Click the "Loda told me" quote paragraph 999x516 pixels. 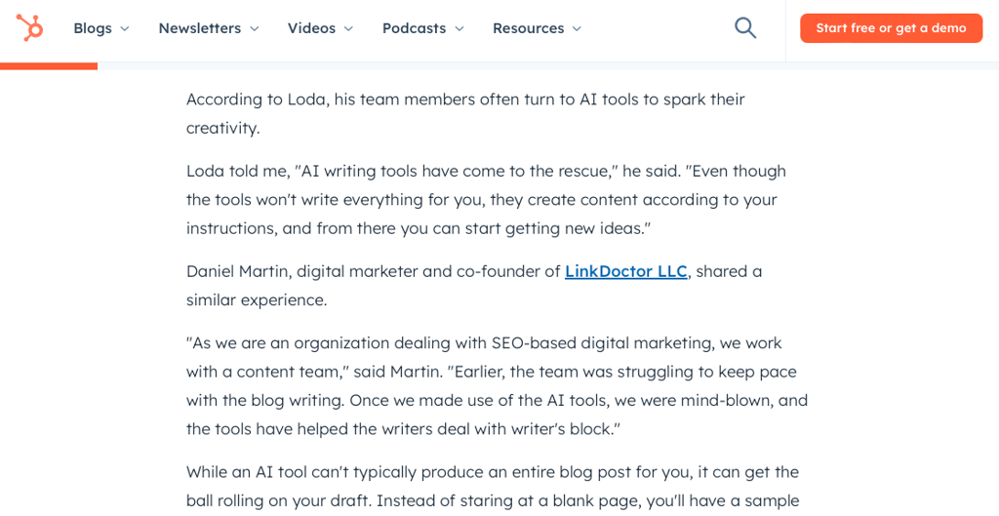point(486,200)
